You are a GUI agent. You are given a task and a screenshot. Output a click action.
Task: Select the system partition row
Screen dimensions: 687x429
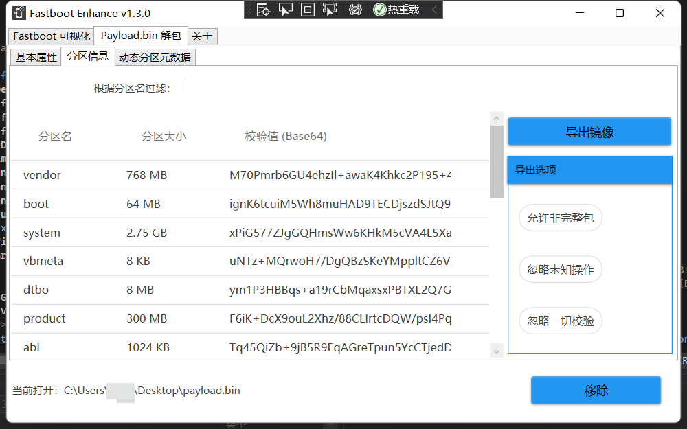[251, 233]
